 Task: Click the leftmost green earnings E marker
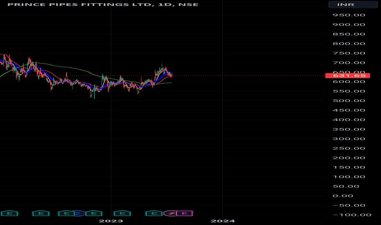(9, 213)
